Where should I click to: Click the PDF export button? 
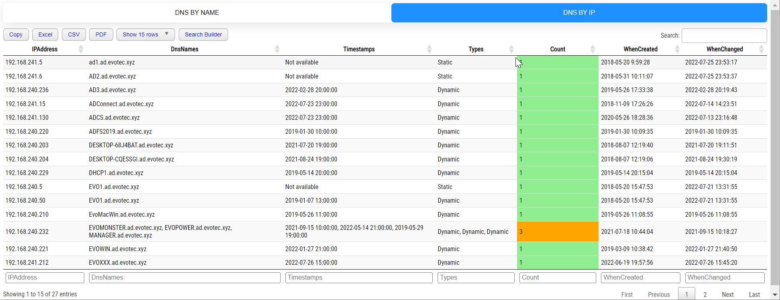coord(101,35)
